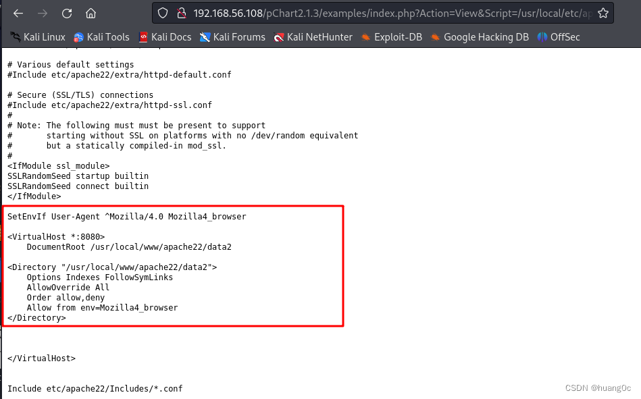Click 'Include etc/apache22/Includes/*.conf' line
The width and height of the screenshot is (641, 399).
[x=95, y=388]
